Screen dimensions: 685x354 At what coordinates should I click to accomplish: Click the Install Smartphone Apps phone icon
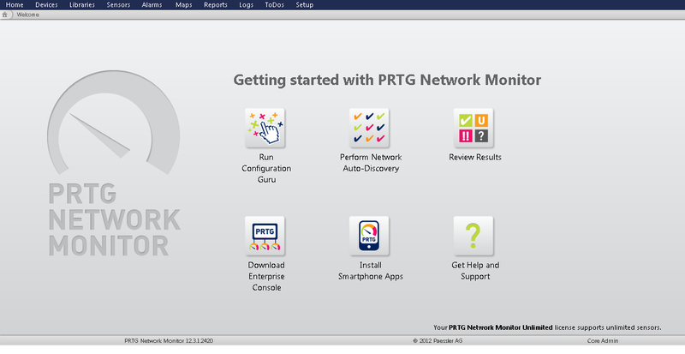[x=369, y=236]
